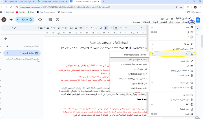
Task: Download as Microsoft Word (.docx)
Action: pos(129,55)
